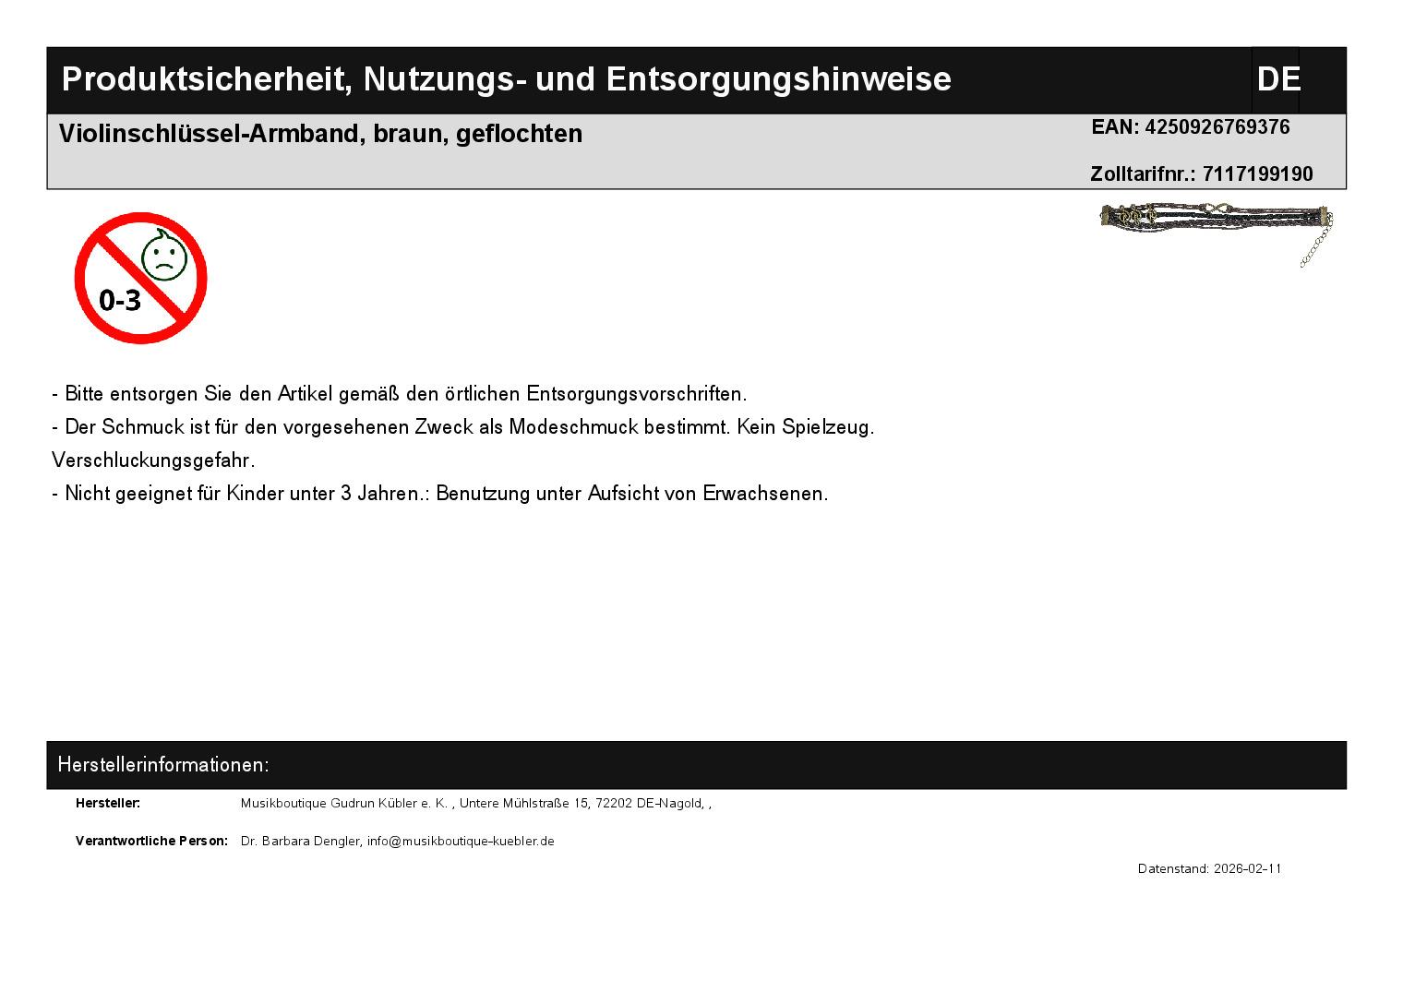
Task: Click product name "Violinschlüssel-Armband, braun, geflochten"
Action: 320,134
